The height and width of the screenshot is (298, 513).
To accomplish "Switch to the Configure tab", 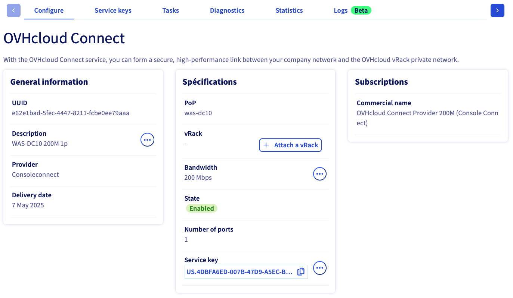I will [49, 10].
